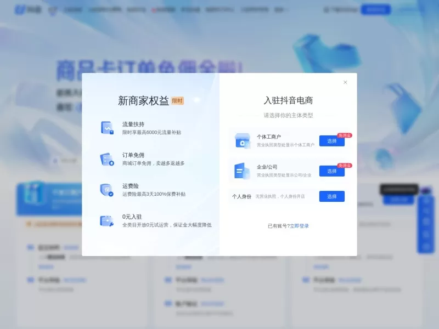Click the 个人身份 row label
This screenshot has height=329, width=439.
243,196
